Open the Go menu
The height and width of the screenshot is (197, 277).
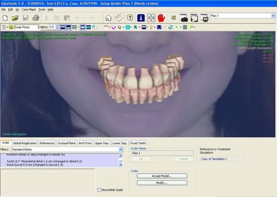pyautogui.click(x=17, y=9)
